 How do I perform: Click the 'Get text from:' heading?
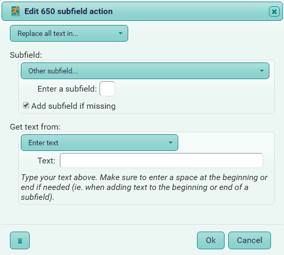point(35,127)
